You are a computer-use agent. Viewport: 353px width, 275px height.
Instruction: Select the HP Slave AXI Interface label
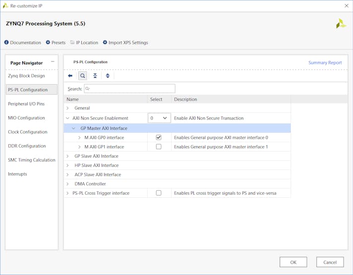coord(96,165)
